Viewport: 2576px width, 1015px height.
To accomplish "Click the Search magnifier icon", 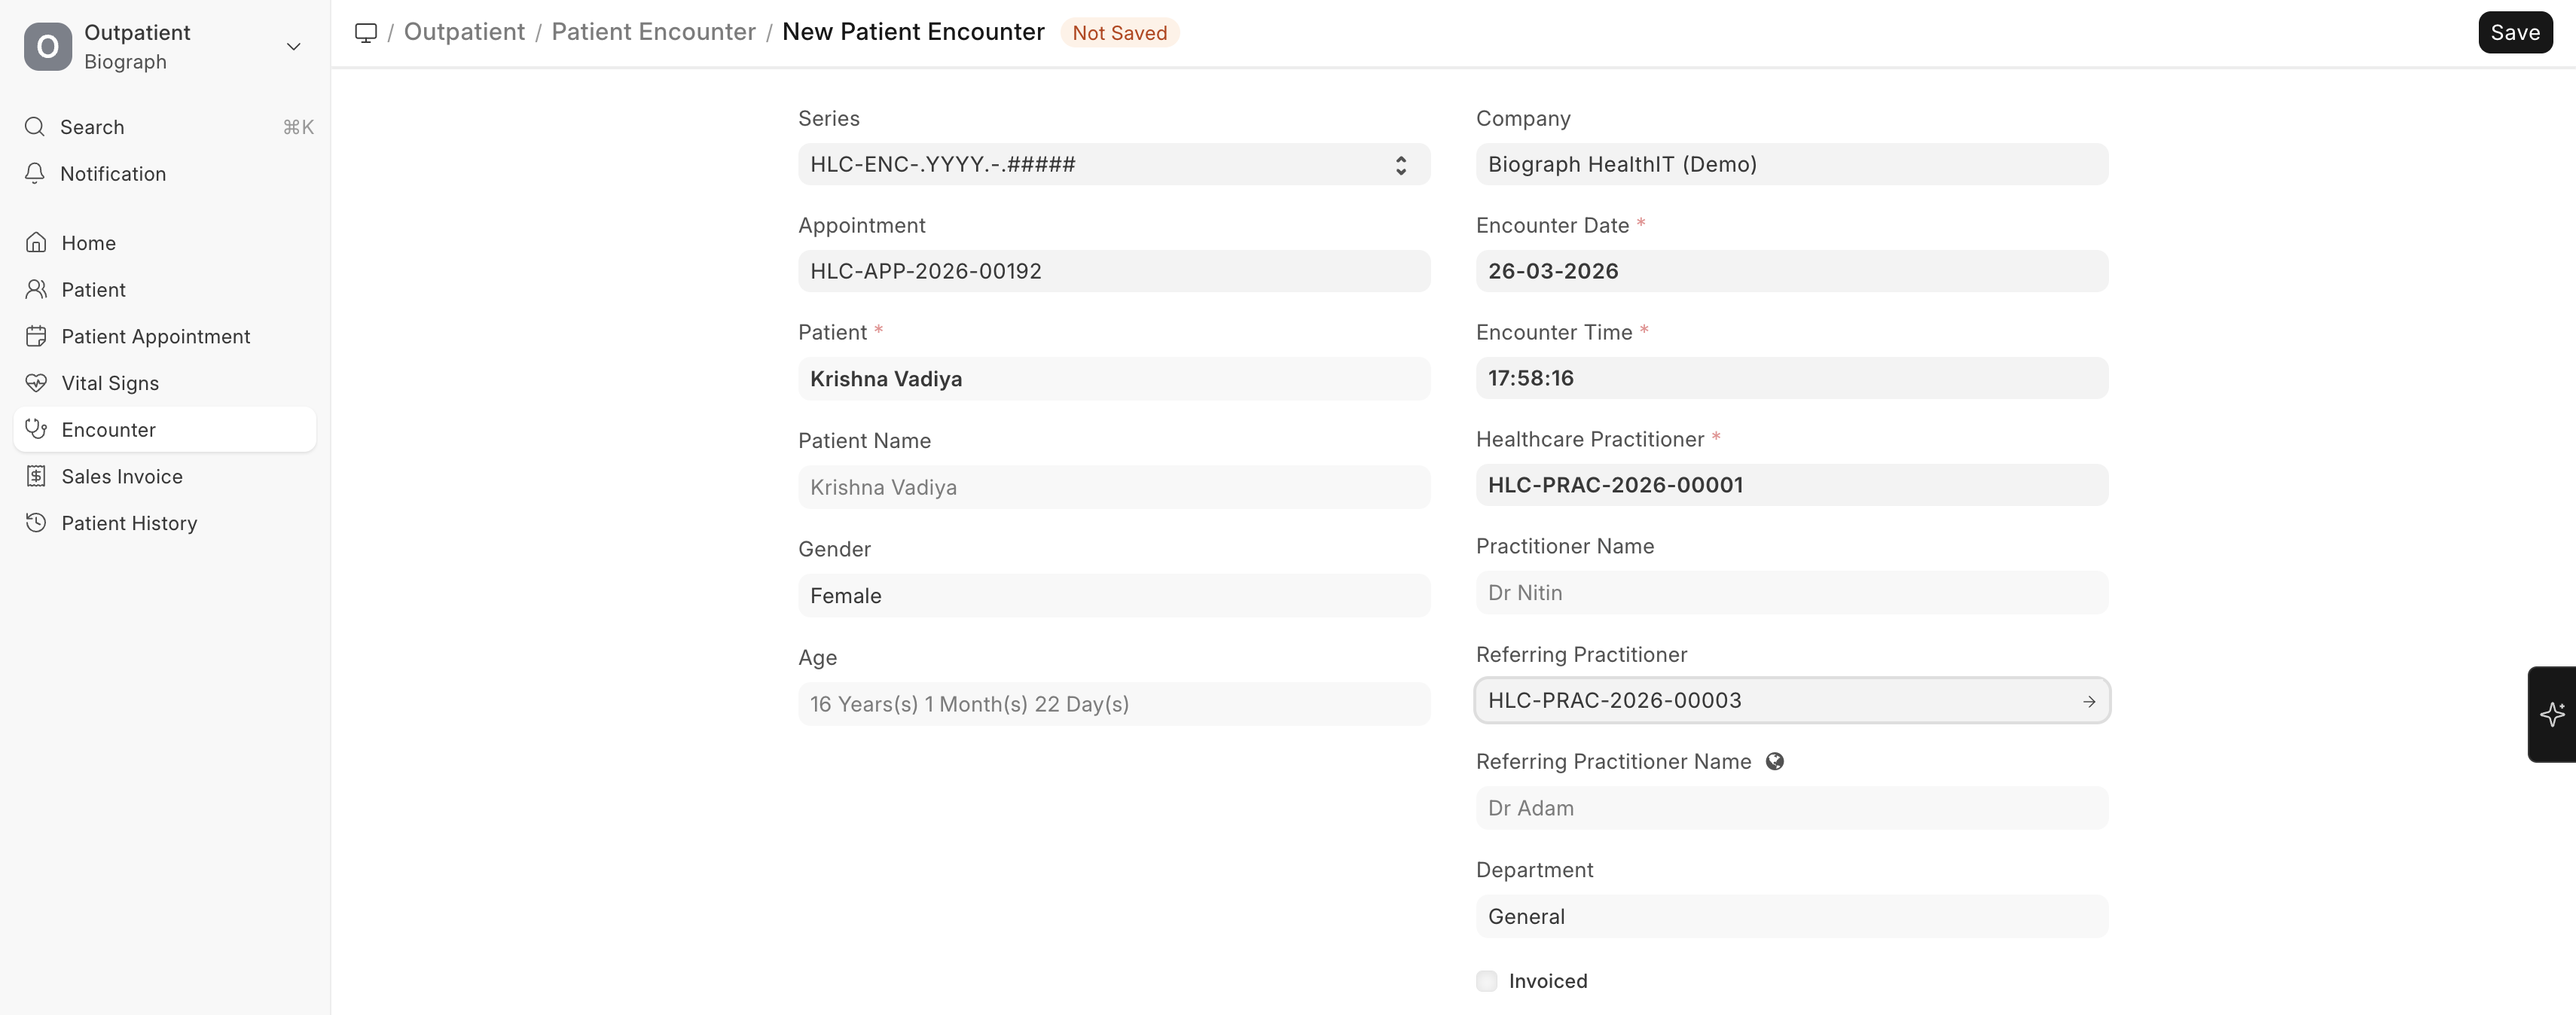I will pyautogui.click(x=35, y=127).
